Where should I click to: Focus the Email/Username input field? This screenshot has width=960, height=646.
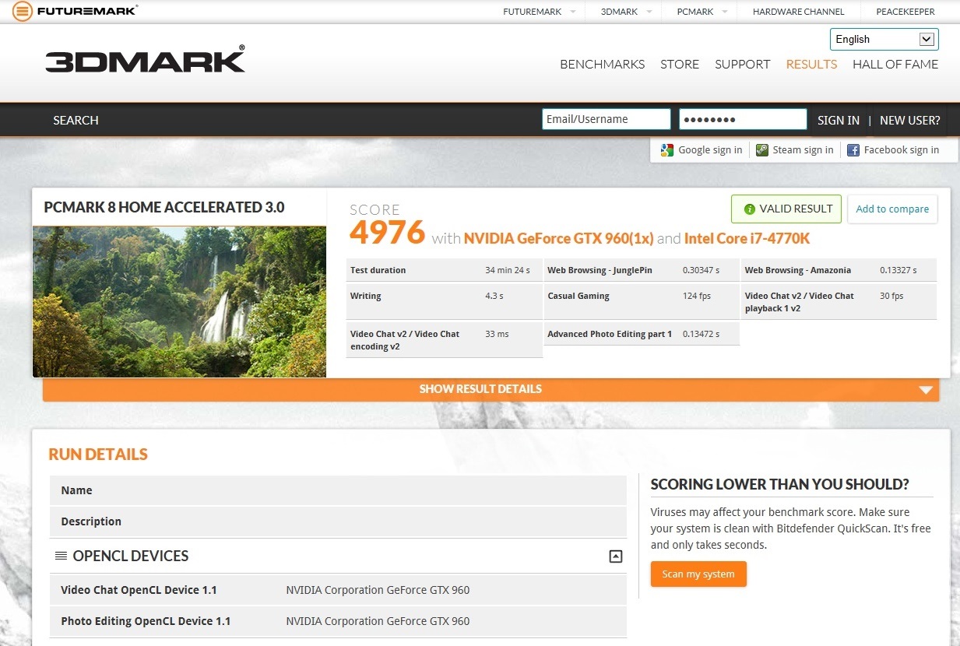click(x=606, y=119)
